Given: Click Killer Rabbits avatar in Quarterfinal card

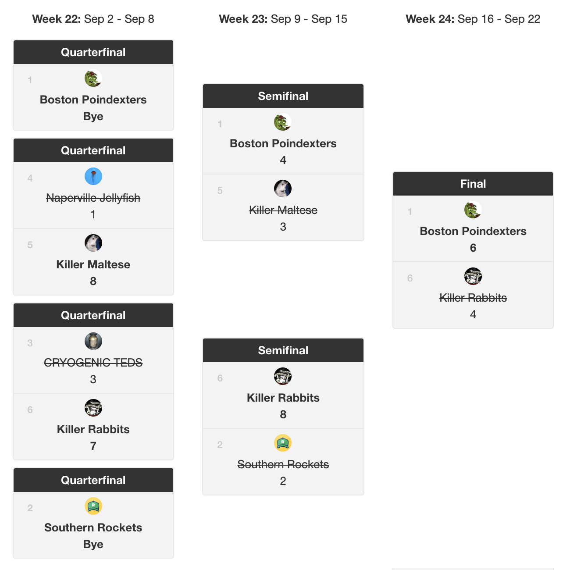Looking at the screenshot, I should (x=93, y=408).
